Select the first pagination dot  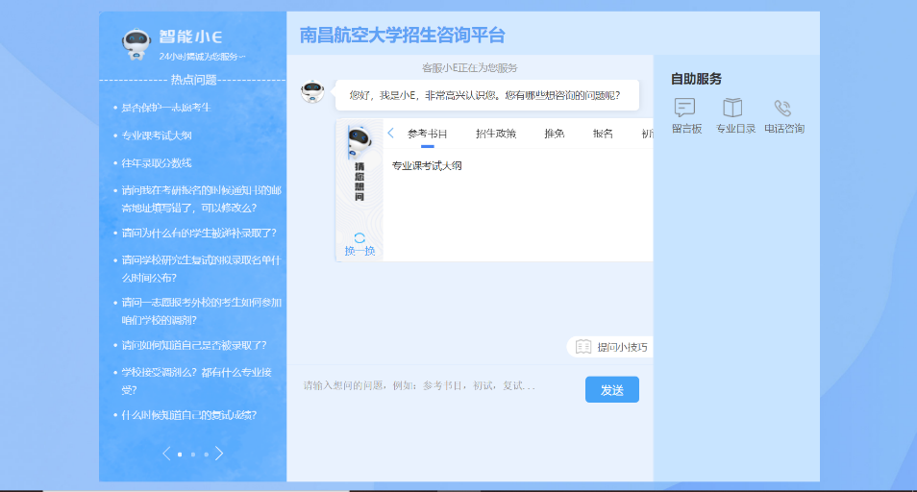180,454
